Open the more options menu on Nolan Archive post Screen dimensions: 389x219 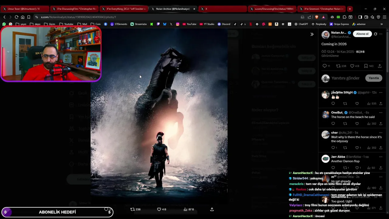[x=381, y=34]
